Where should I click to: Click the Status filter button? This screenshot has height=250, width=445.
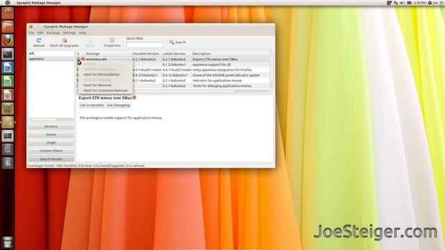coord(51,135)
